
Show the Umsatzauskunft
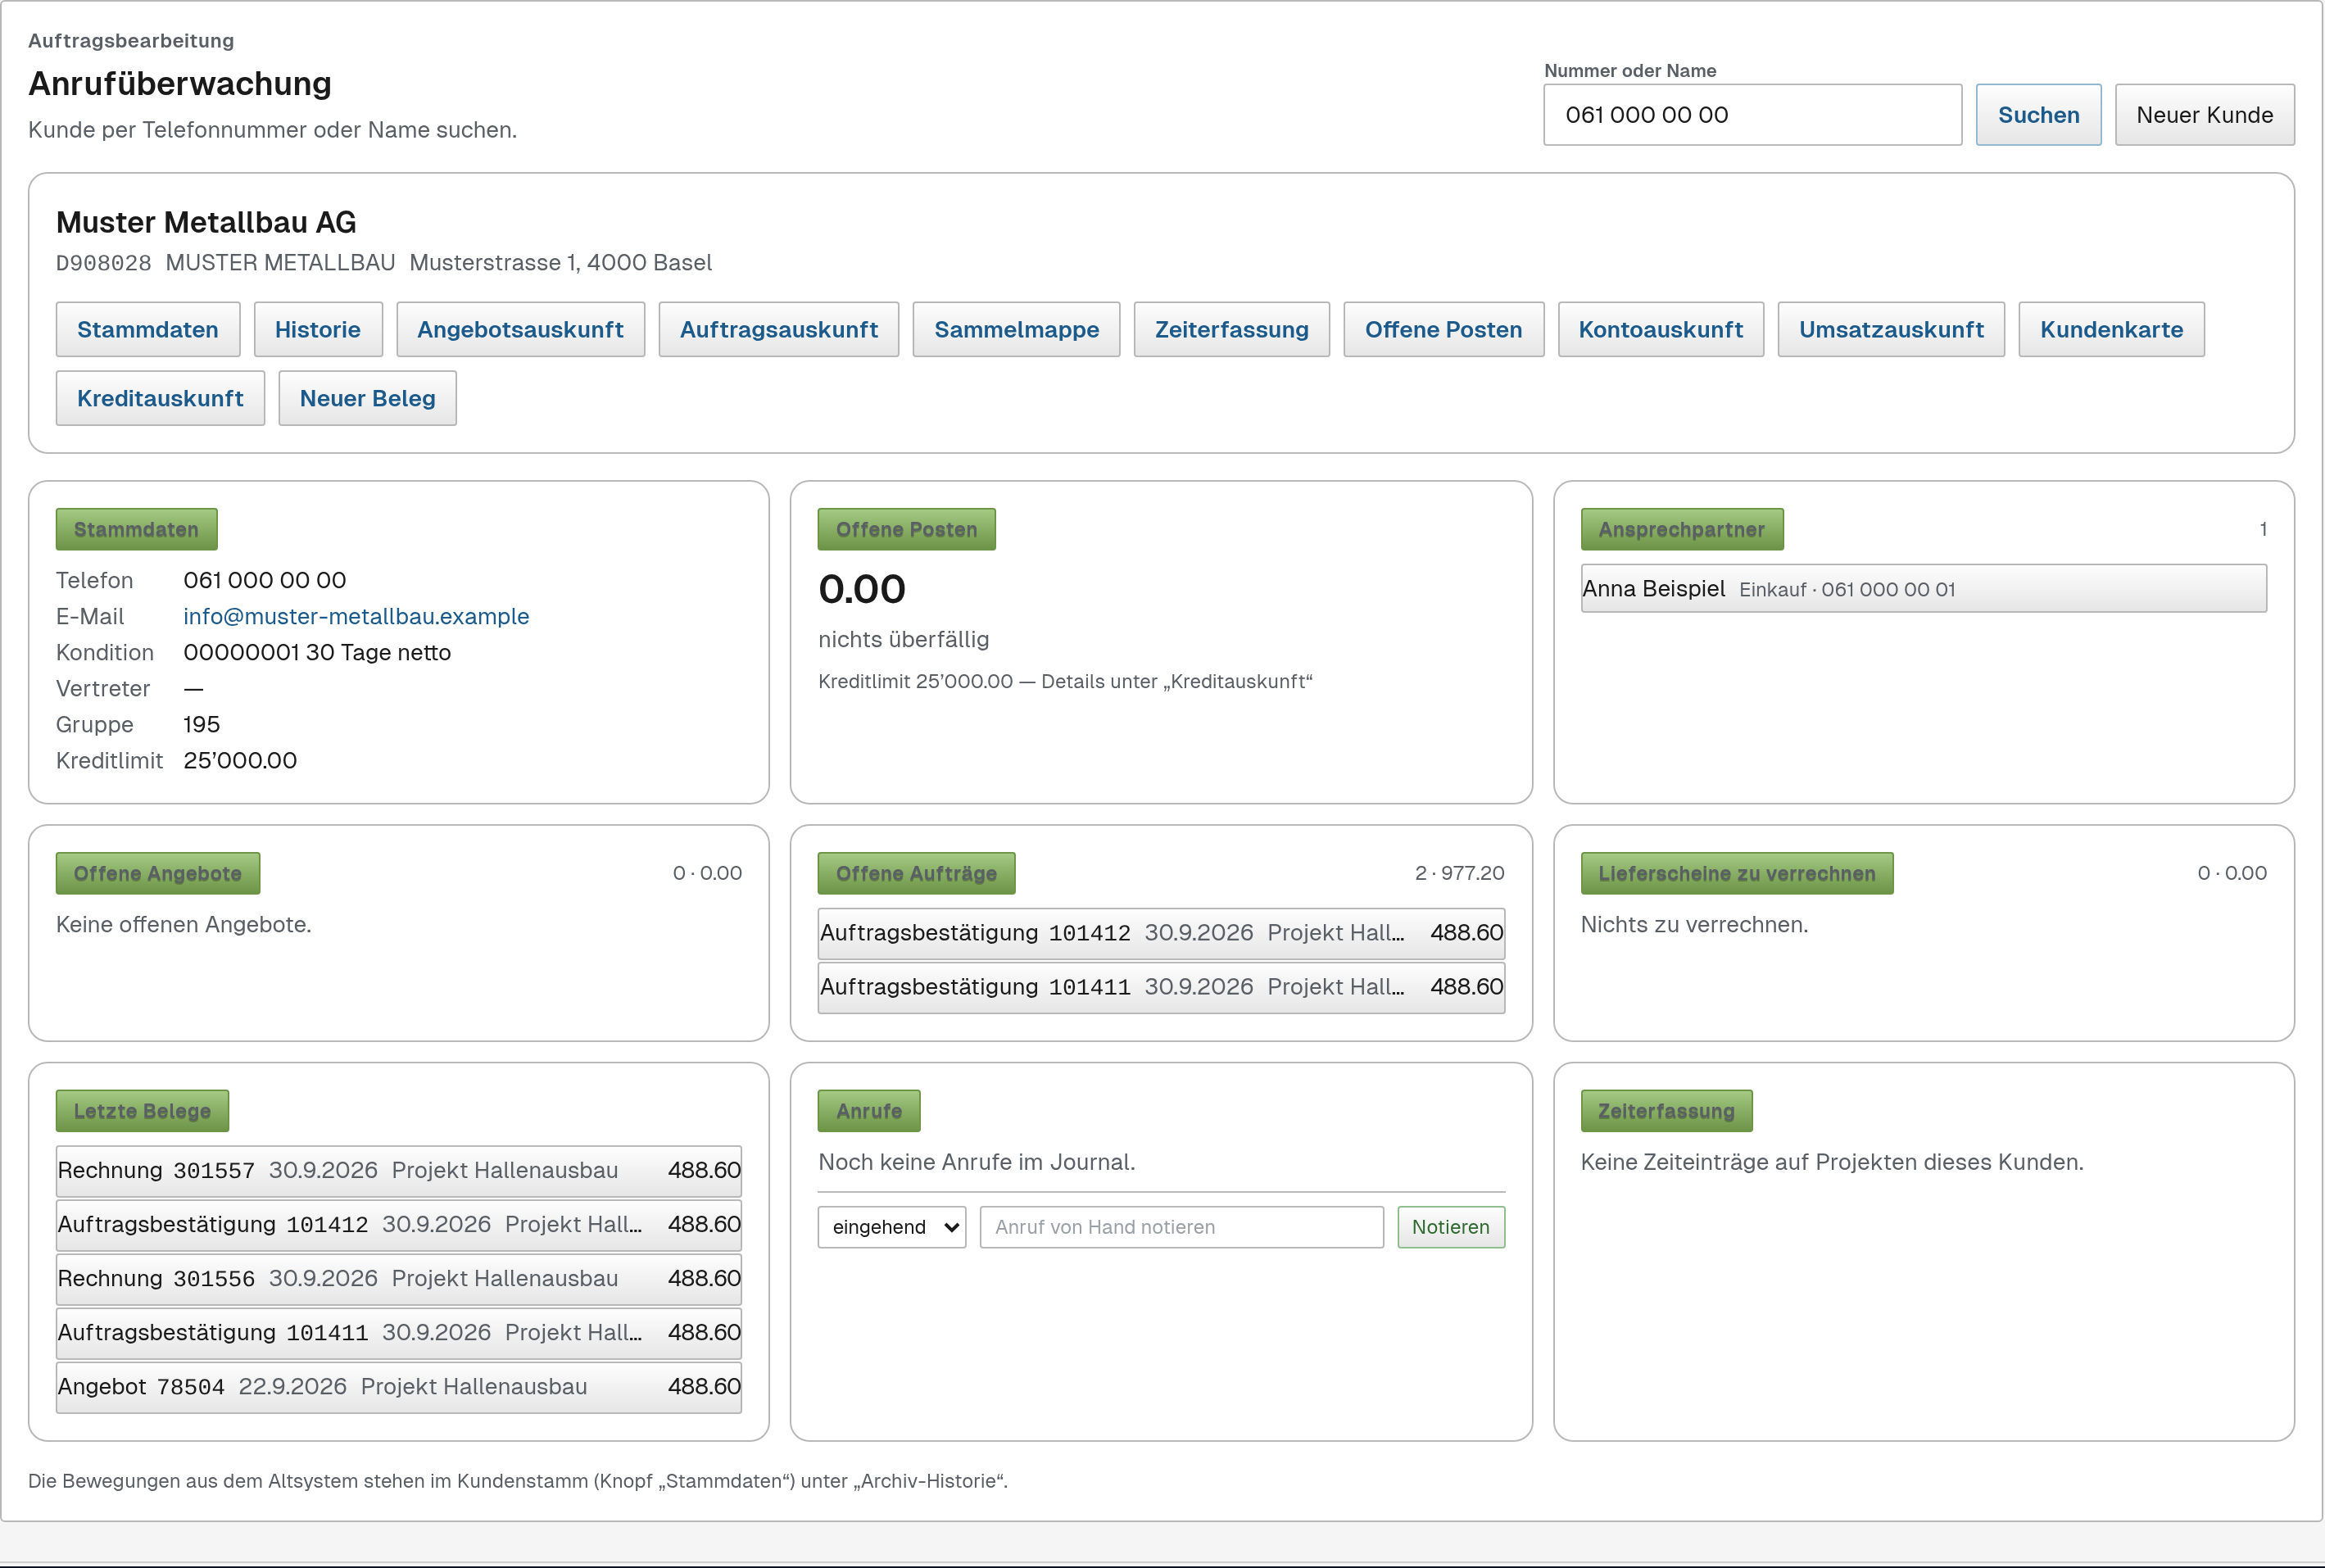click(x=1891, y=329)
